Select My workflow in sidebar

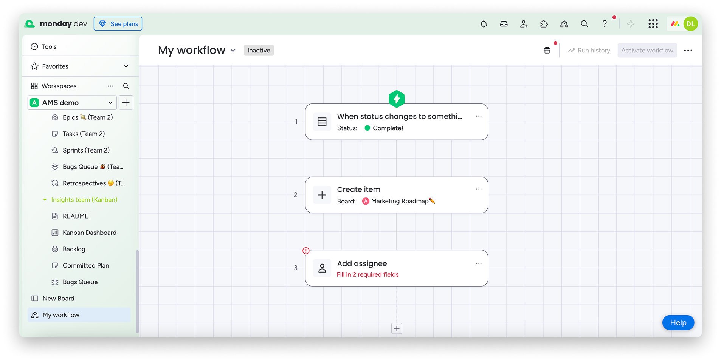(x=79, y=315)
